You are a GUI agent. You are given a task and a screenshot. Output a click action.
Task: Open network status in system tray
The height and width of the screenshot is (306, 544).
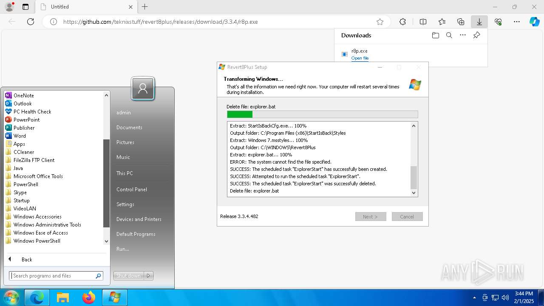pos(495,297)
